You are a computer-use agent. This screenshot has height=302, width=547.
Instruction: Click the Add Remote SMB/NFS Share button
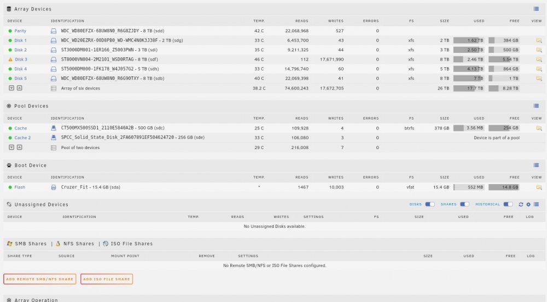click(x=40, y=279)
